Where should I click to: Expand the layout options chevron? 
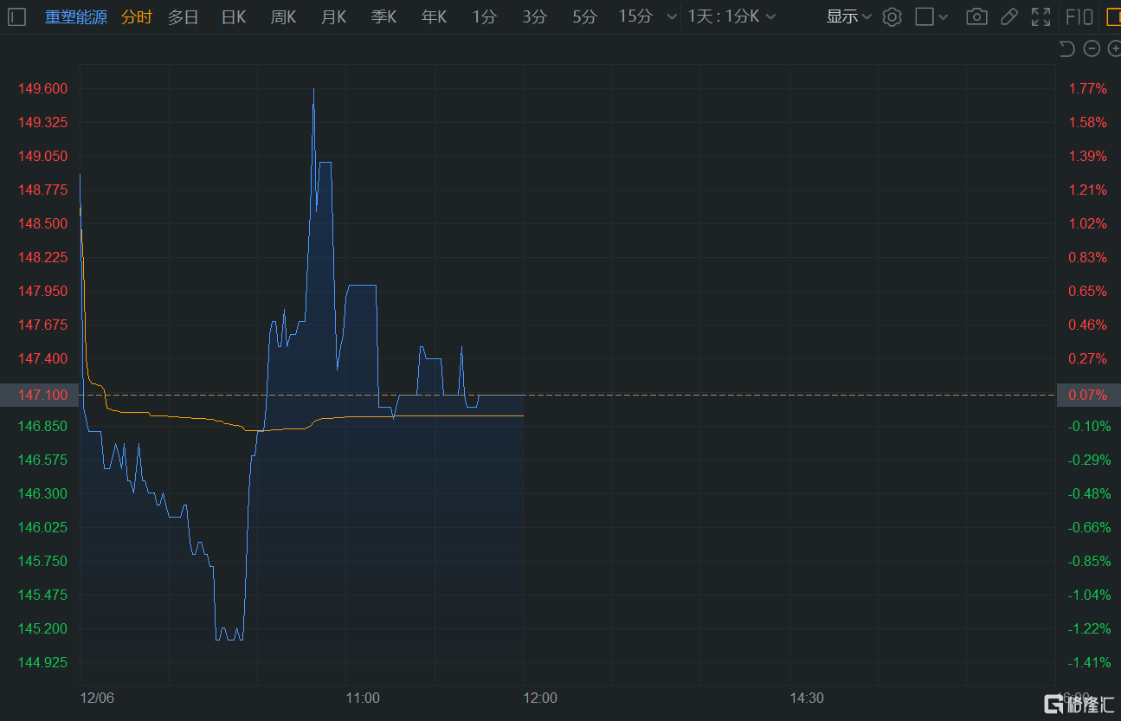click(x=944, y=16)
